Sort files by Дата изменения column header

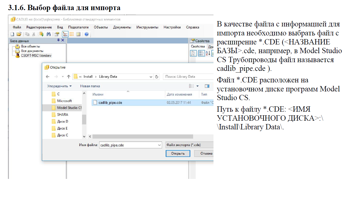(x=179, y=95)
